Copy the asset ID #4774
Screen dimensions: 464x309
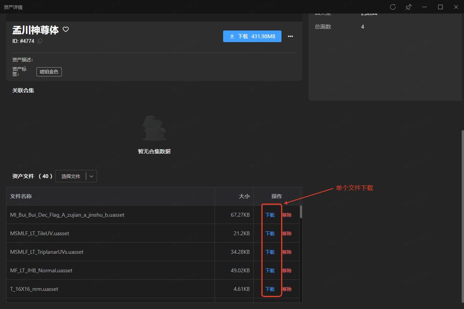click(40, 41)
